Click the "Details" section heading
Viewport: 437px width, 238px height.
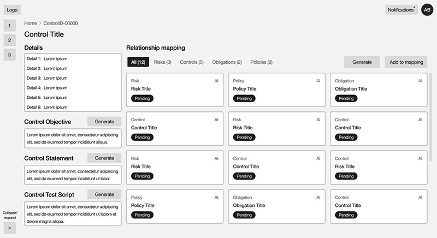click(x=33, y=48)
